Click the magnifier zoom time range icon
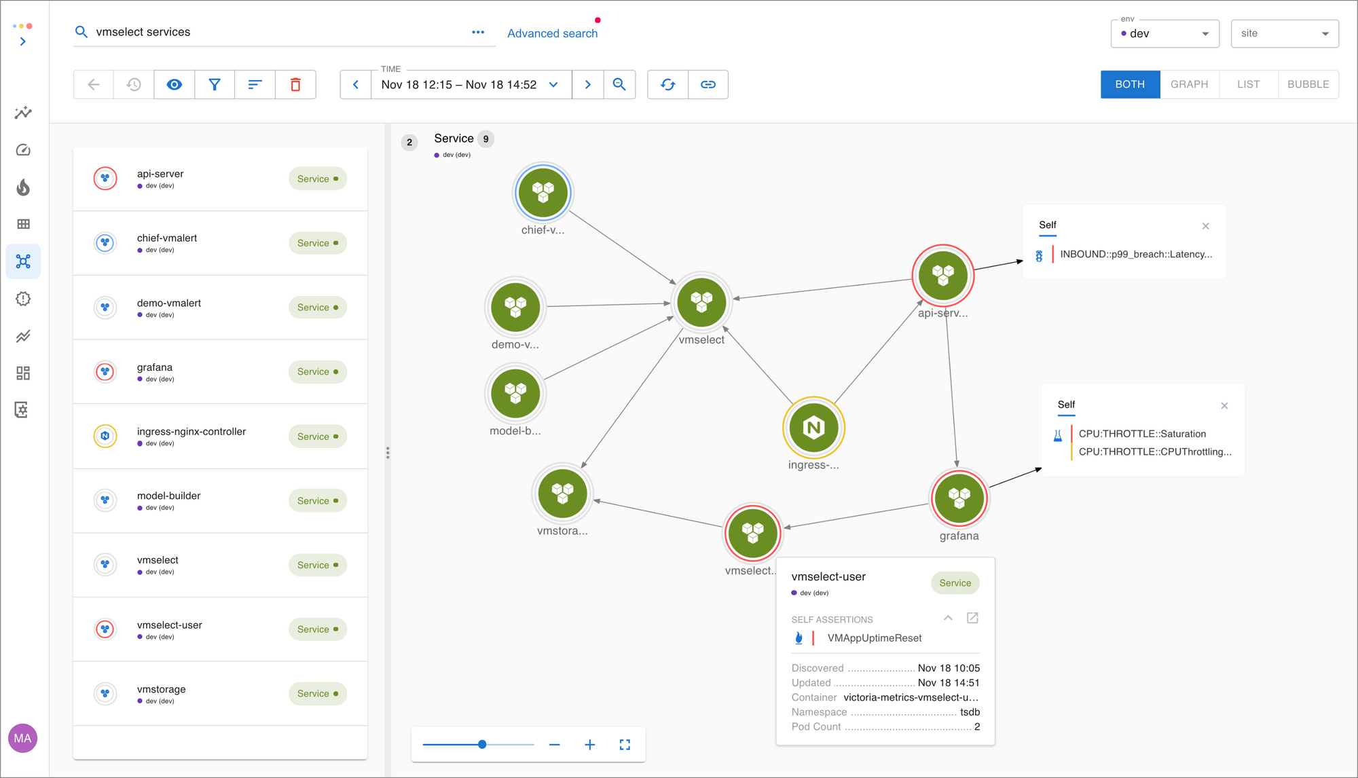The image size is (1358, 778). tap(619, 85)
